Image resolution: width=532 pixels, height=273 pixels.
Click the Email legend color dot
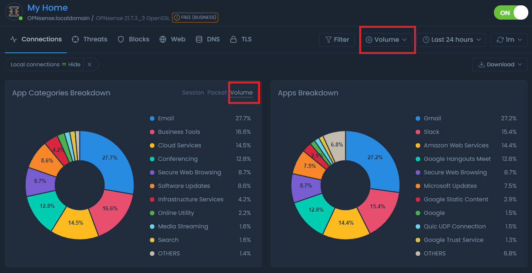tap(152, 118)
